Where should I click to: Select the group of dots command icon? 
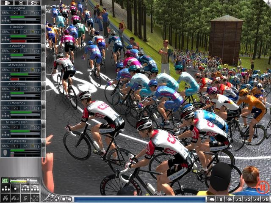(35, 198)
